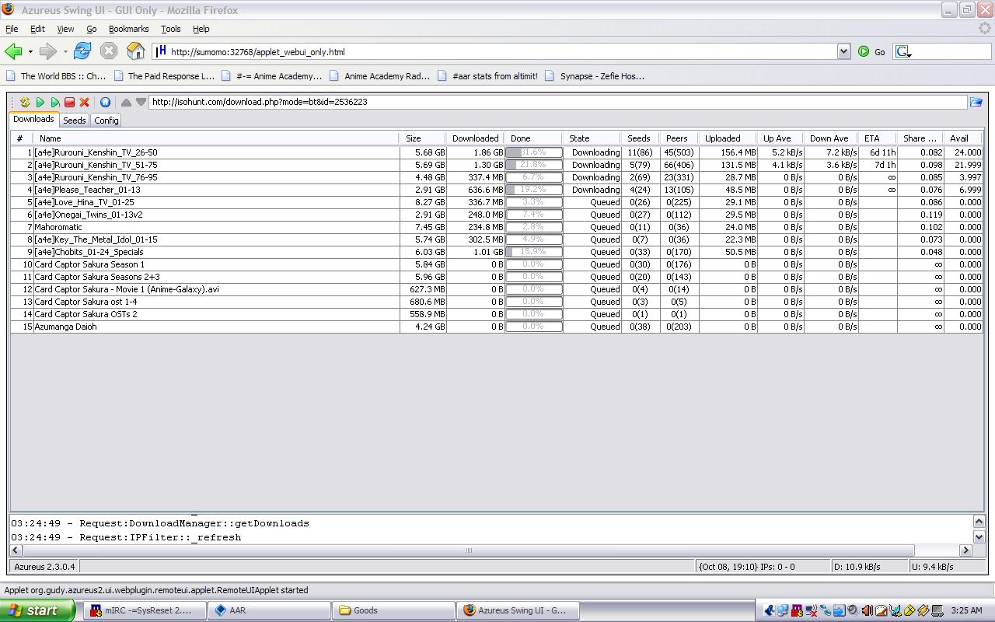Click the yellow refresh icon in Azureus toolbar

pyautogui.click(x=25, y=102)
